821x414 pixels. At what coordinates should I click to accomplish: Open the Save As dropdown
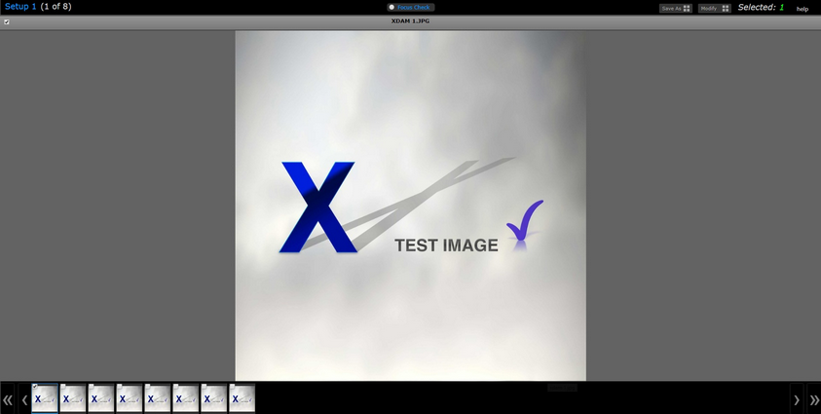pos(671,8)
